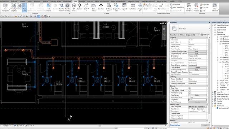Expand Architectural node in Project Browser
229x129 pixels.
(x=215, y=28)
